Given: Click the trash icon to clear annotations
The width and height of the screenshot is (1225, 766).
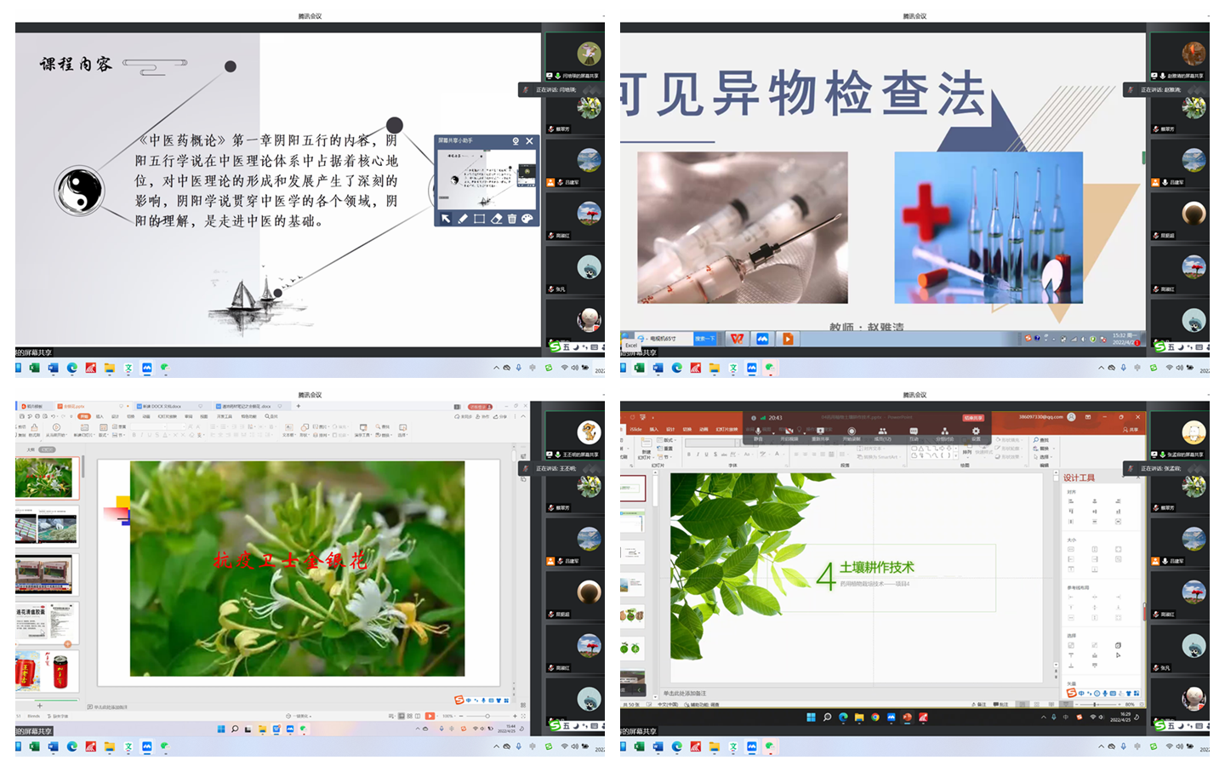Looking at the screenshot, I should coord(511,219).
